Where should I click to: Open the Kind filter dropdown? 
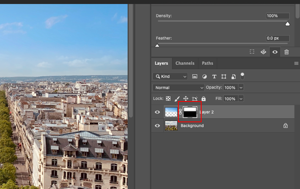tap(170, 76)
